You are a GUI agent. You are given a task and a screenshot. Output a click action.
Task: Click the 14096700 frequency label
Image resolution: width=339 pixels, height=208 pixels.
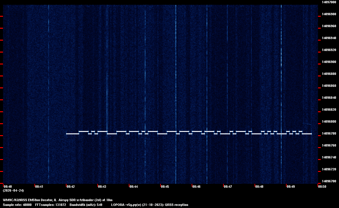[329, 181]
